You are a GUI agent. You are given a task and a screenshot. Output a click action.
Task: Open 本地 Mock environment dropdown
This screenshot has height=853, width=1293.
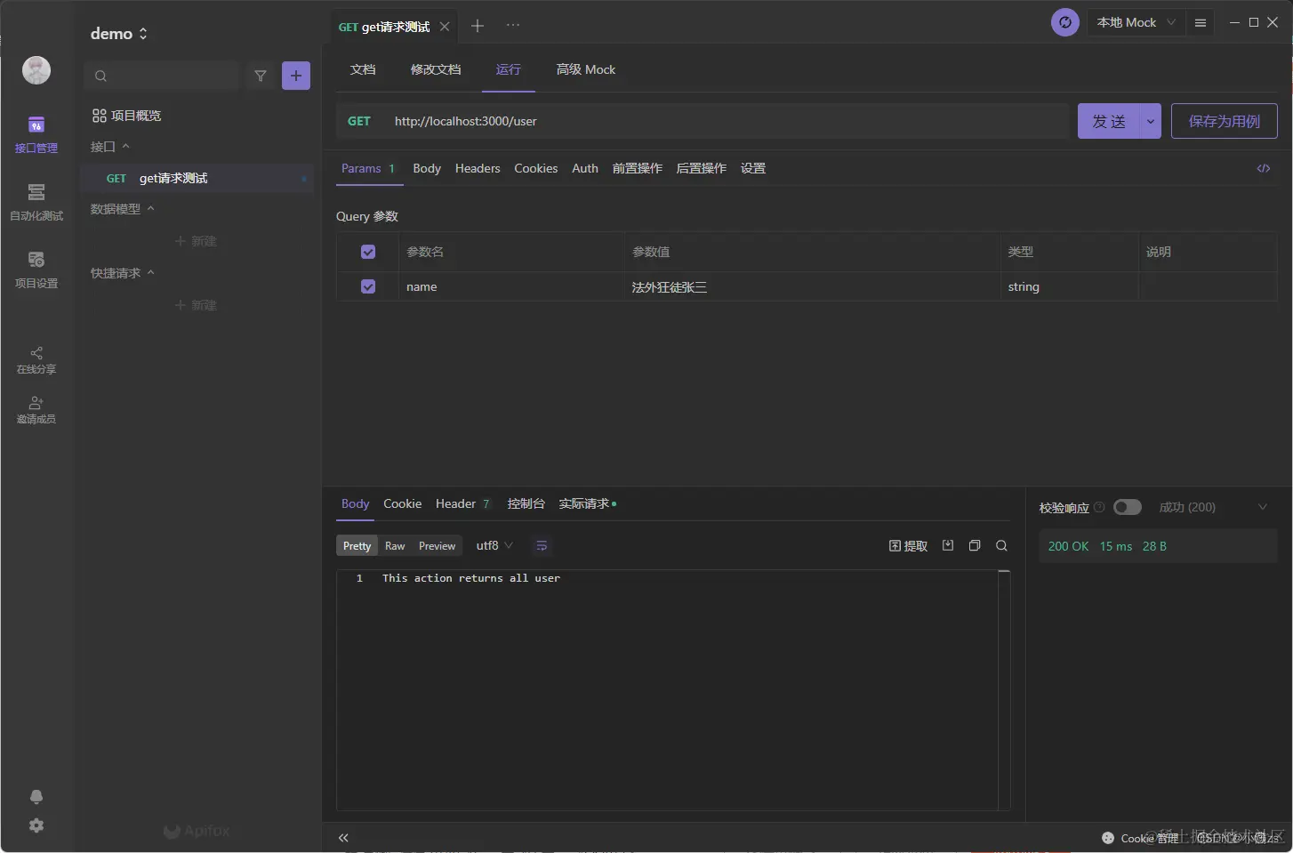click(x=1136, y=22)
